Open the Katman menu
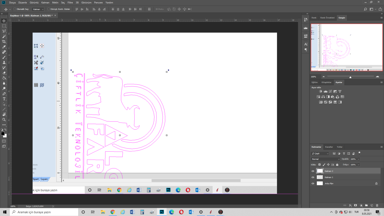Image resolution: width=384 pixels, height=216 pixels. tap(45, 3)
